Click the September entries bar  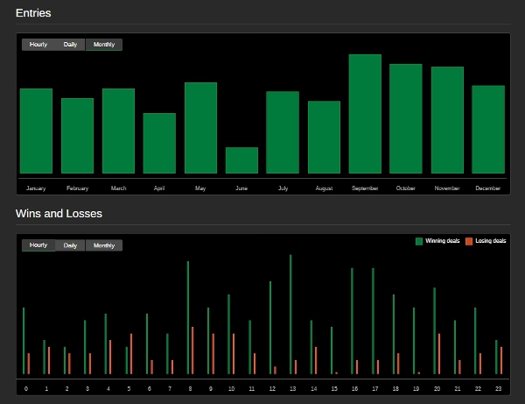(x=365, y=114)
